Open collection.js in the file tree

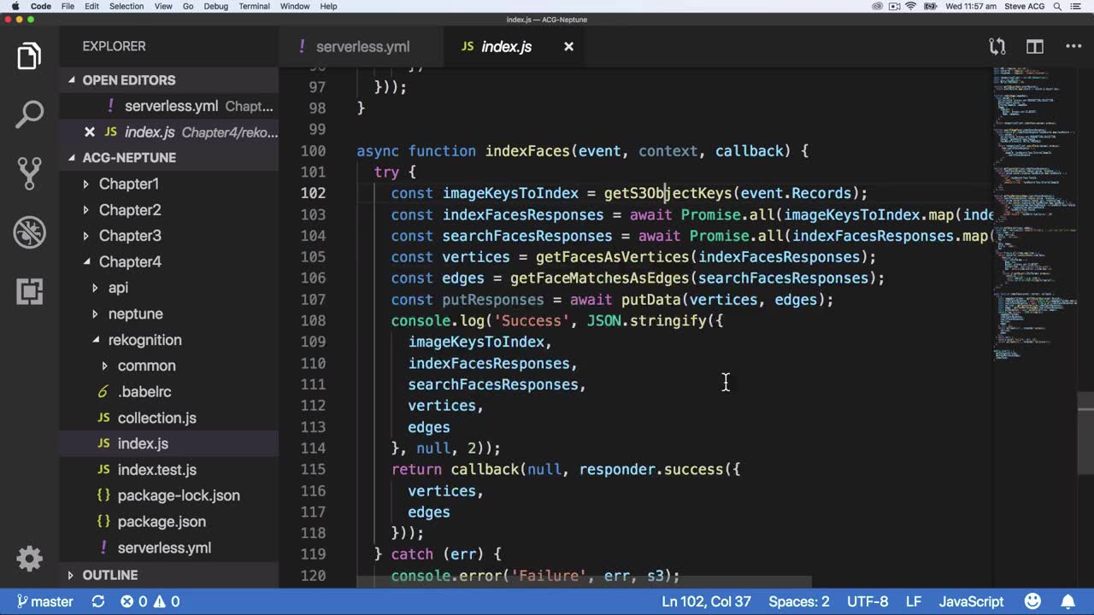tap(156, 418)
